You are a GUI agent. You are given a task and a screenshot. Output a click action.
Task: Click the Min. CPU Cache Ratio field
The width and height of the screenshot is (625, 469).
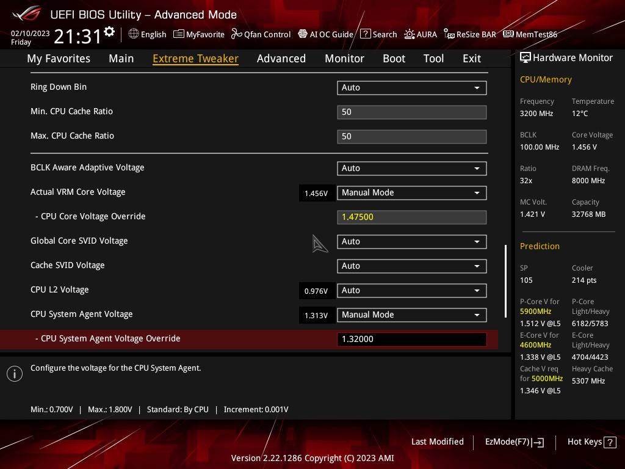coord(412,112)
